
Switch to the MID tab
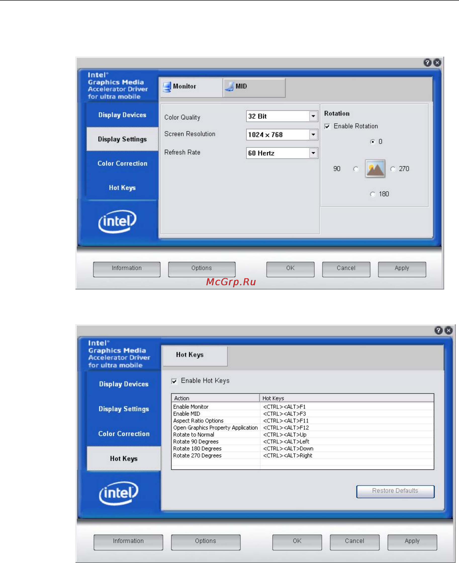(254, 88)
